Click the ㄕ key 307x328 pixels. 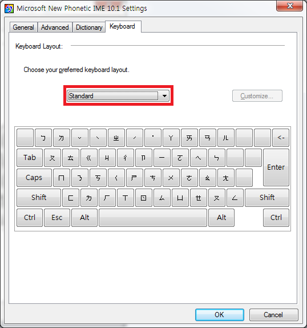click(135, 178)
